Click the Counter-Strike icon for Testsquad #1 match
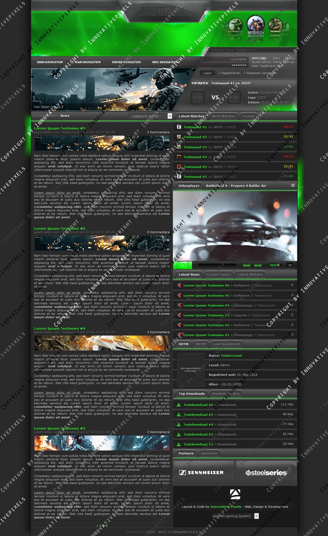 [x=179, y=127]
